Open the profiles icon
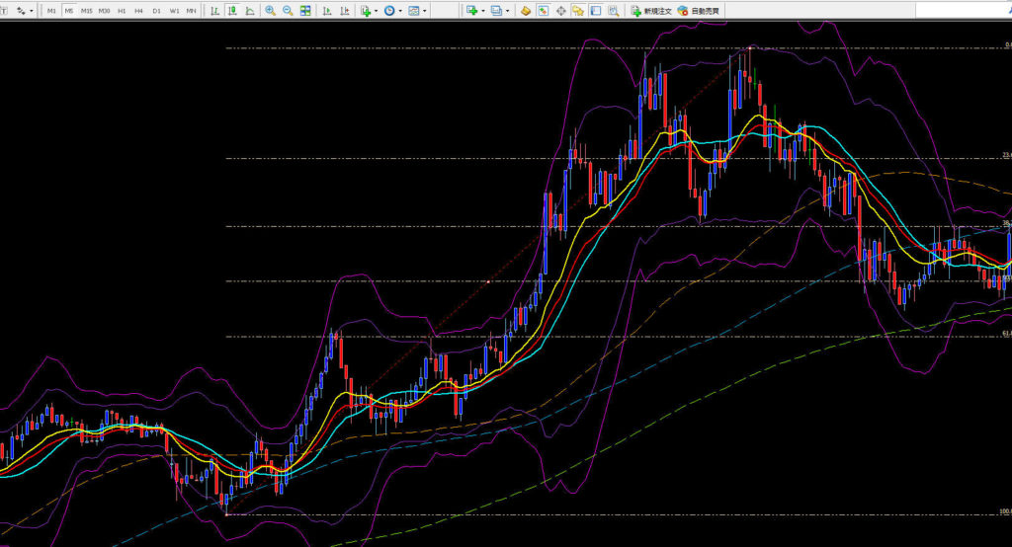Image resolution: width=1012 pixels, height=547 pixels. pyautogui.click(x=496, y=10)
